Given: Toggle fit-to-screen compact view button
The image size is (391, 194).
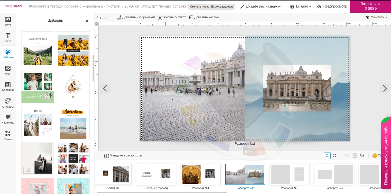Looking at the screenshot, I should (x=327, y=156).
